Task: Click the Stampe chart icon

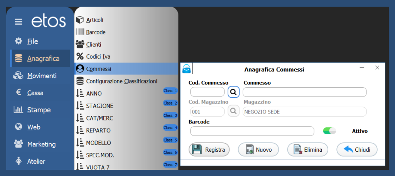Action: [x=18, y=110]
